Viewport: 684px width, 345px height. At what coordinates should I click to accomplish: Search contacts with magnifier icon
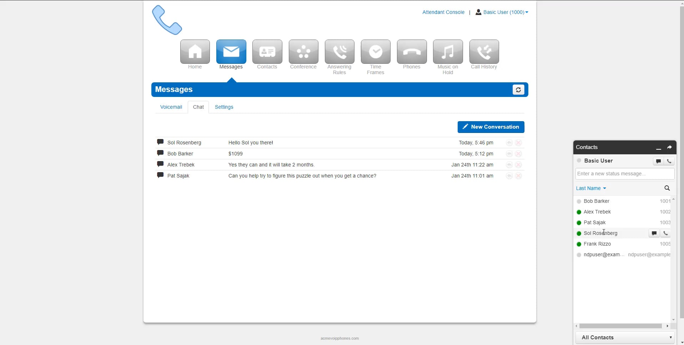[x=667, y=188]
